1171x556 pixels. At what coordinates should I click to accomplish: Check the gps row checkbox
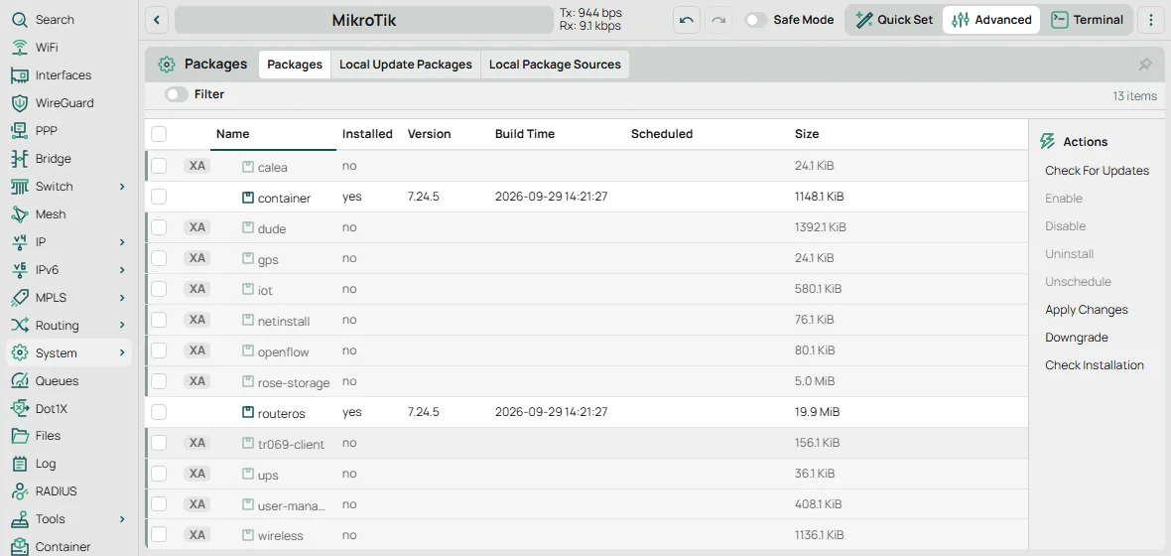tap(159, 258)
